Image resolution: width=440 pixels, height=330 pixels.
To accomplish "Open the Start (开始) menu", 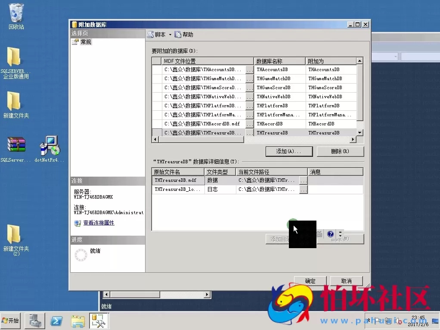I will point(11,321).
